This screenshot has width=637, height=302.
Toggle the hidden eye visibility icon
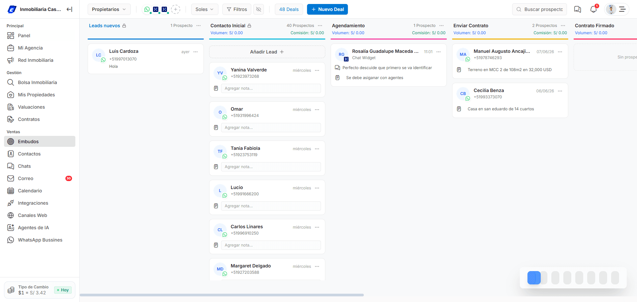259,9
